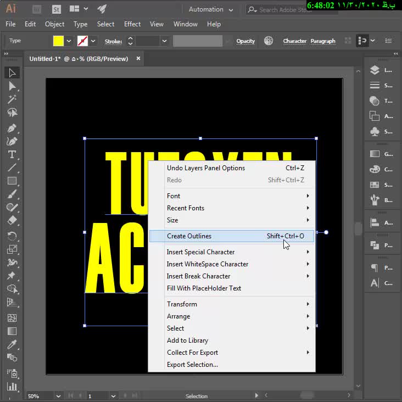Expand the stroke weight dropdown

164,41
